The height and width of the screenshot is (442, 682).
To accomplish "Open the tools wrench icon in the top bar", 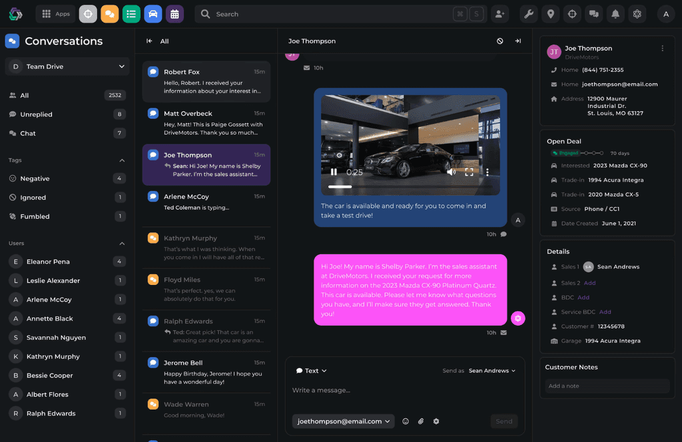I will point(528,13).
